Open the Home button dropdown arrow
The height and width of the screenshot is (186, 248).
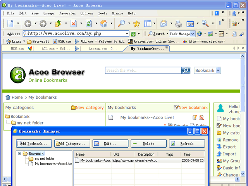coord(112,23)
